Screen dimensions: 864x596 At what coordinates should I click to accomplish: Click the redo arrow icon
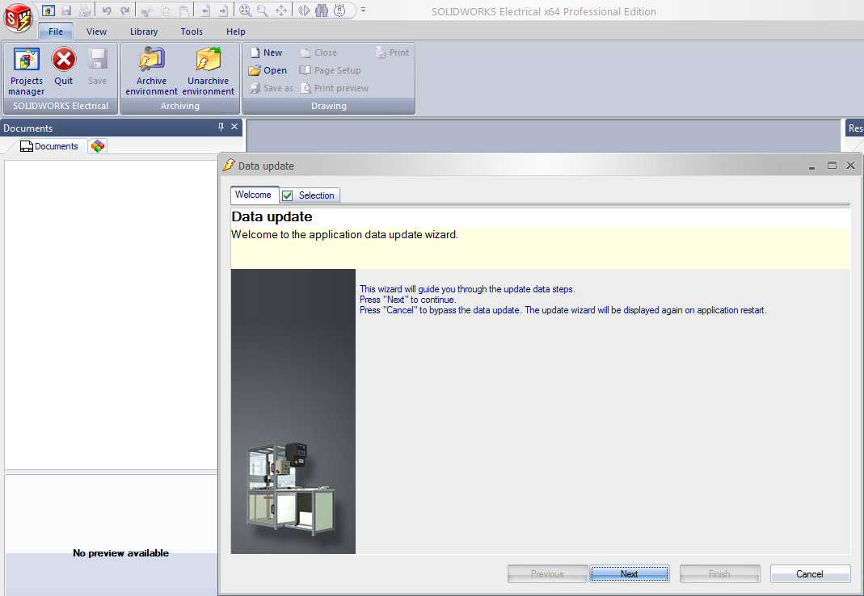pyautogui.click(x=125, y=10)
